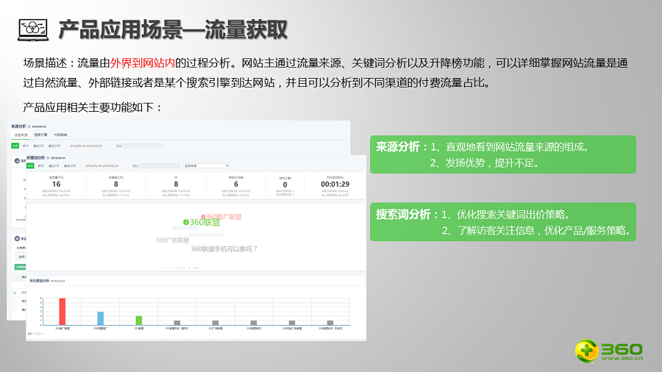662x372 pixels.
Task: Click the help icon next to 关键词分析
Action: pyautogui.click(x=49, y=157)
